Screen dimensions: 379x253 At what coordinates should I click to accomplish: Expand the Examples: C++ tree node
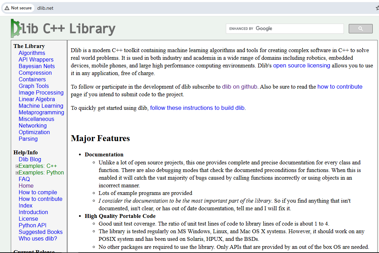[17, 166]
